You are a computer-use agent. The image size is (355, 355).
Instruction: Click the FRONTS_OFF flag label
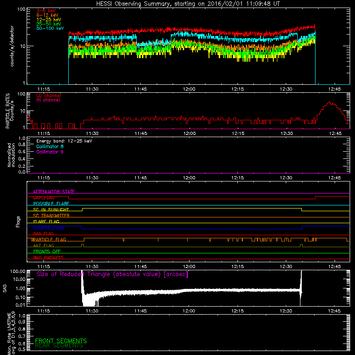[47, 252]
